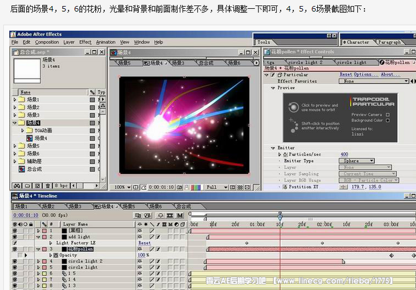Click the binoculars find icon in Project panel

click(x=17, y=186)
